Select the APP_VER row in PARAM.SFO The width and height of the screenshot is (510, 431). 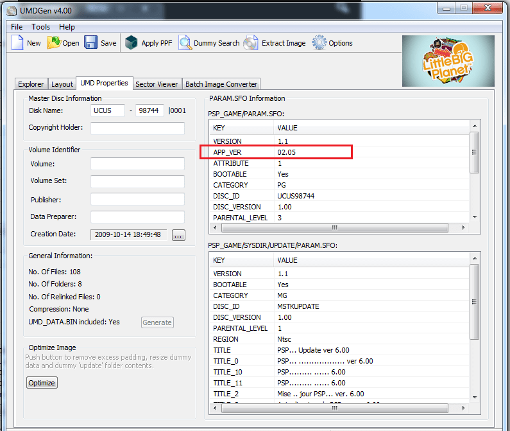pos(276,152)
